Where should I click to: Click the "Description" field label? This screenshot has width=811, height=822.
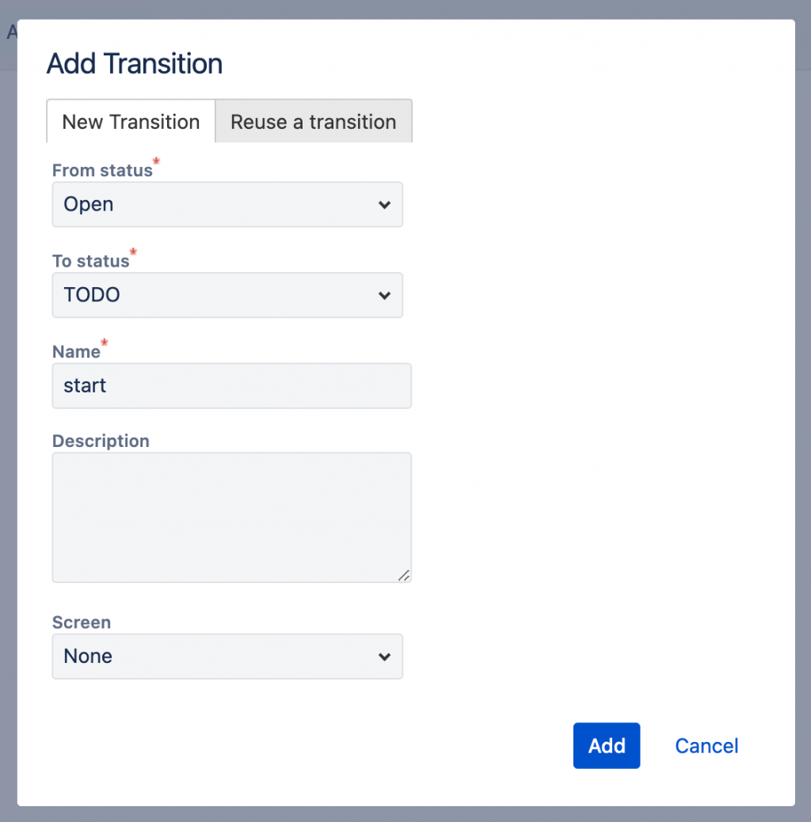101,441
